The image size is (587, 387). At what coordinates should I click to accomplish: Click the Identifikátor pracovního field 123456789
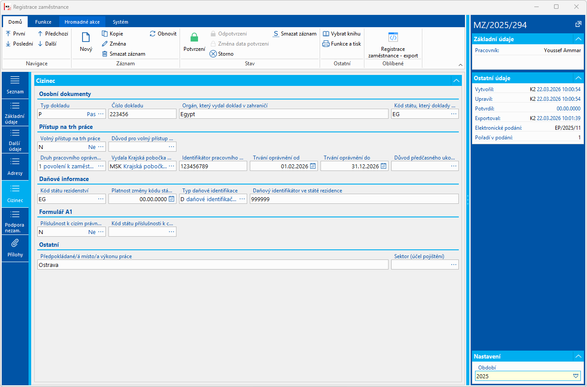[x=213, y=166]
